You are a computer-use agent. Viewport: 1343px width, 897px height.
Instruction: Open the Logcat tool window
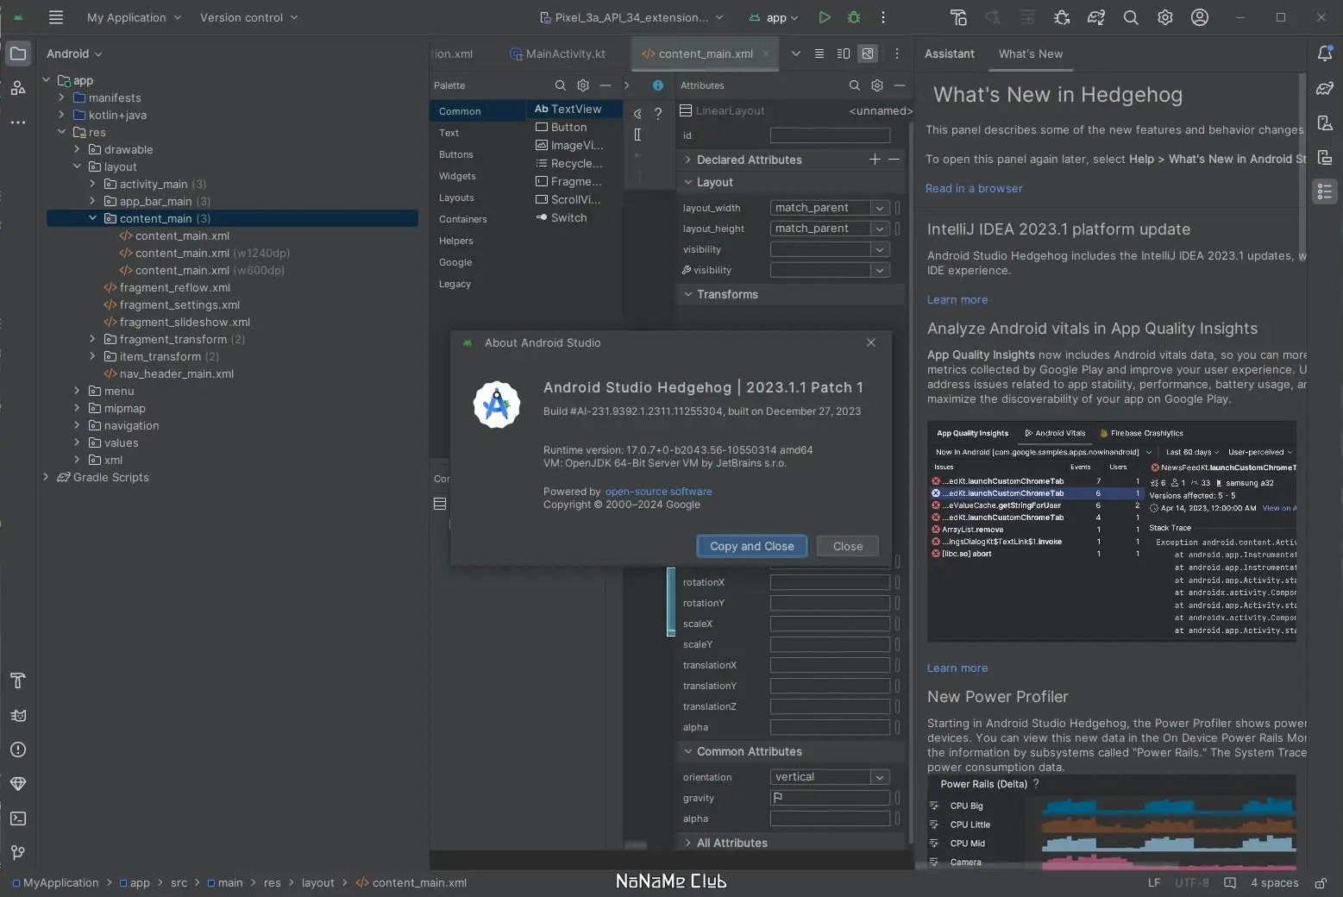click(18, 715)
